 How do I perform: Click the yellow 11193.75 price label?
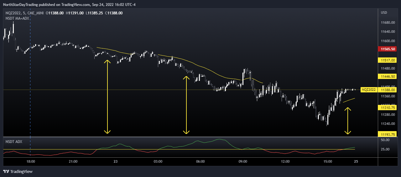pyautogui.click(x=388, y=134)
